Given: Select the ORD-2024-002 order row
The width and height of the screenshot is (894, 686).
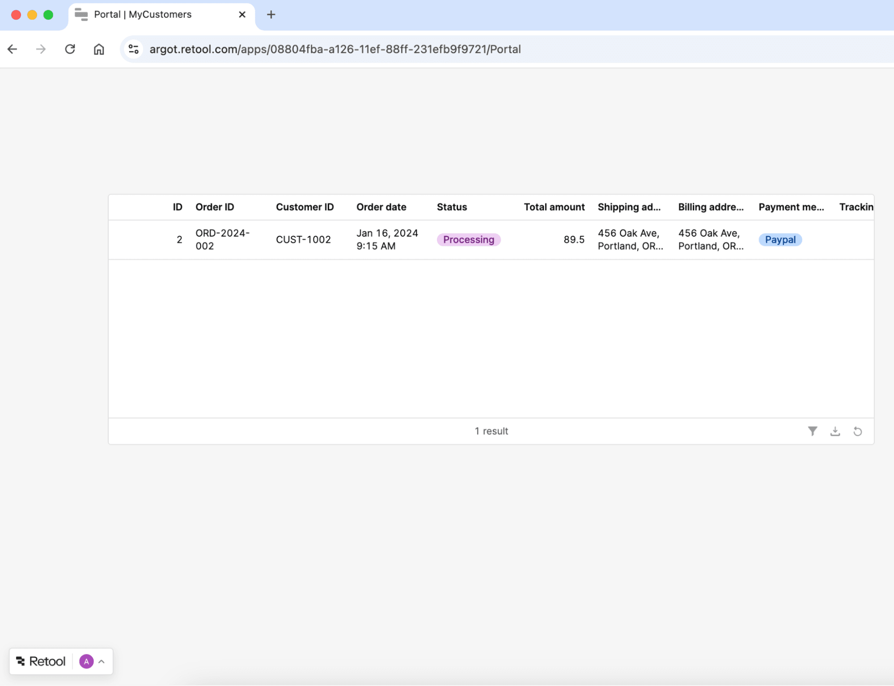Looking at the screenshot, I should click(x=222, y=239).
